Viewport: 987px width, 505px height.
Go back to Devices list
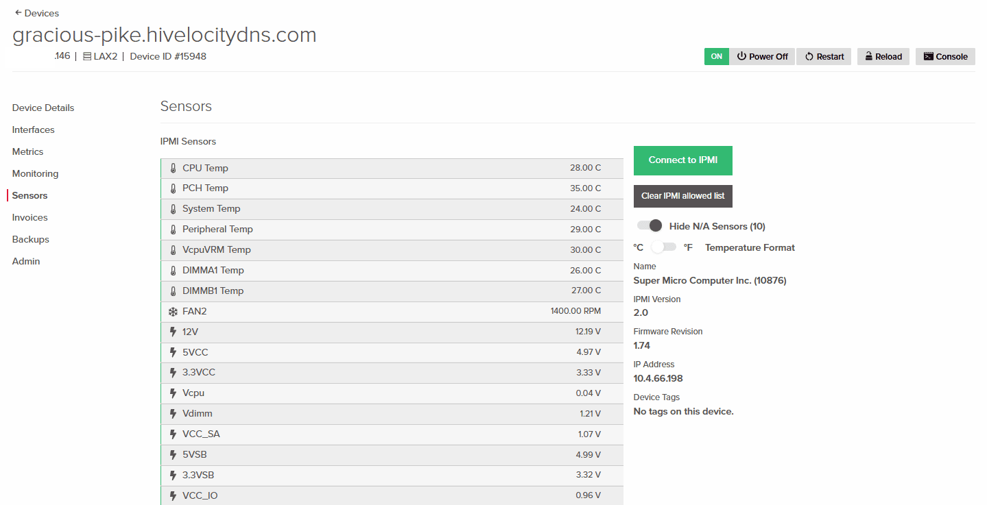click(x=37, y=13)
